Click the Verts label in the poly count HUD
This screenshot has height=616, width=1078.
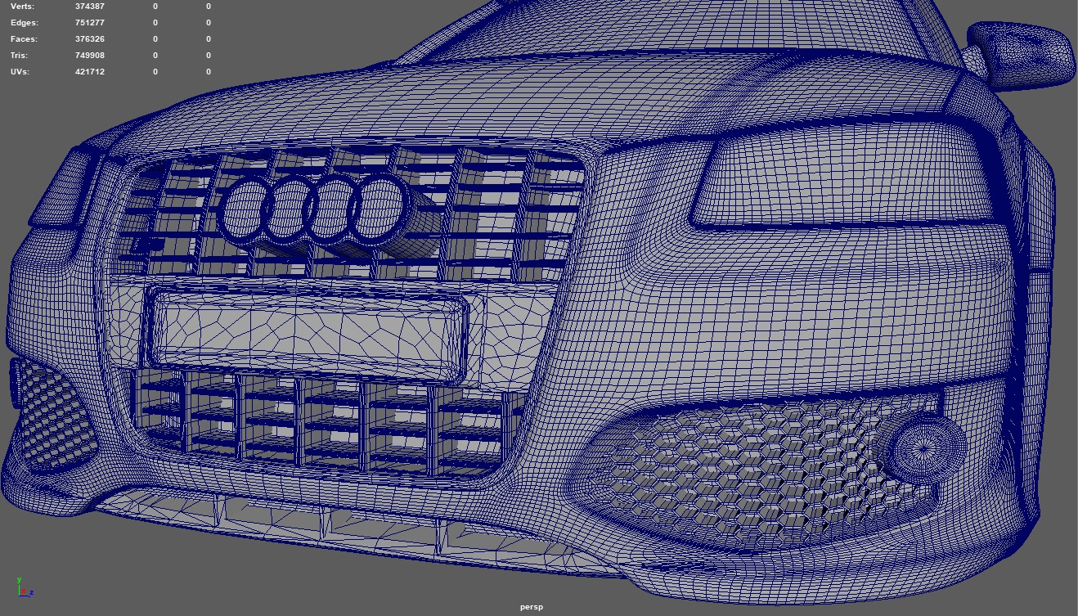[x=23, y=7]
